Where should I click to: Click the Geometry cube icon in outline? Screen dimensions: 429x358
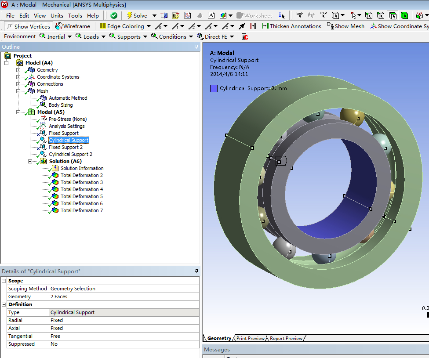pos(31,70)
